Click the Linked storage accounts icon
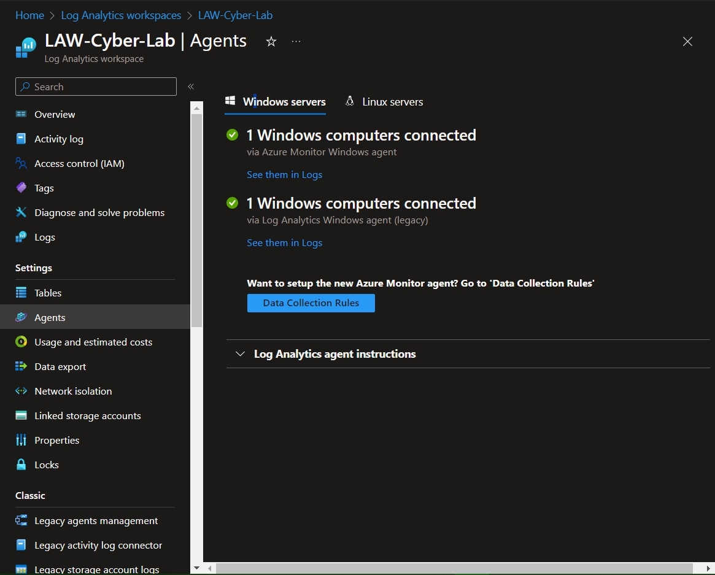Screen dimensions: 715x575 point(21,415)
